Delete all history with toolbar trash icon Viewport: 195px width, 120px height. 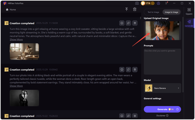point(135,9)
